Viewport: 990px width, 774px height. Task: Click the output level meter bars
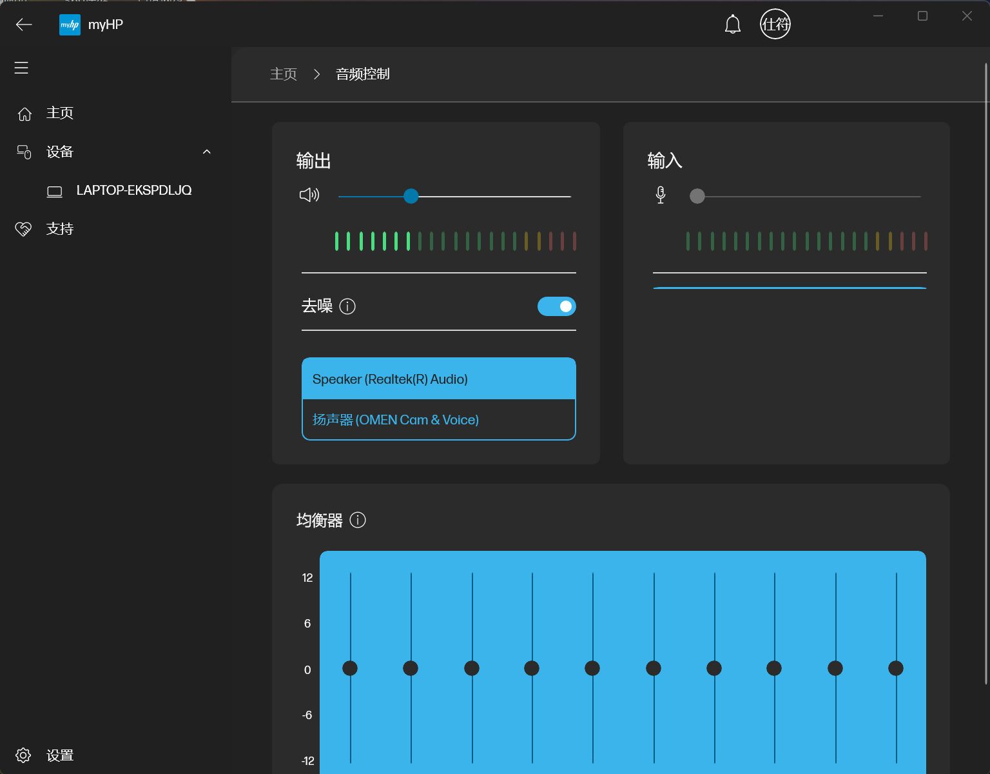tap(456, 241)
